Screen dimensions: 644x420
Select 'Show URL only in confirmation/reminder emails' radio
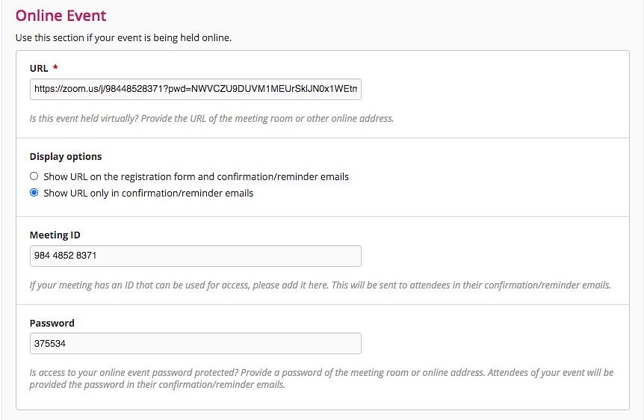[34, 193]
